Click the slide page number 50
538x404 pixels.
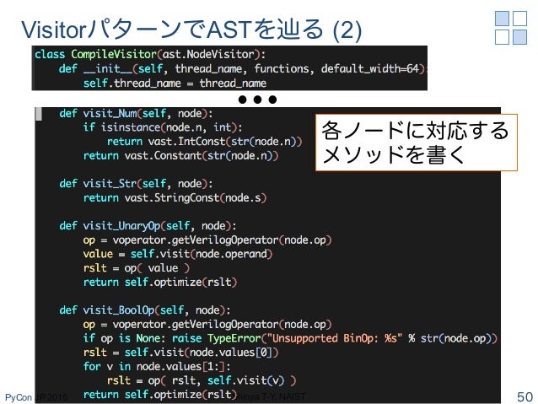(x=525, y=396)
